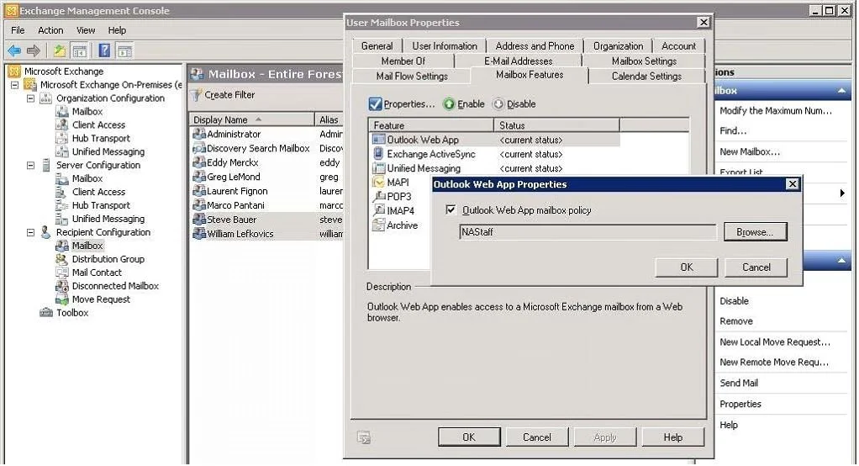Select the MAPI feature icon

(x=378, y=182)
